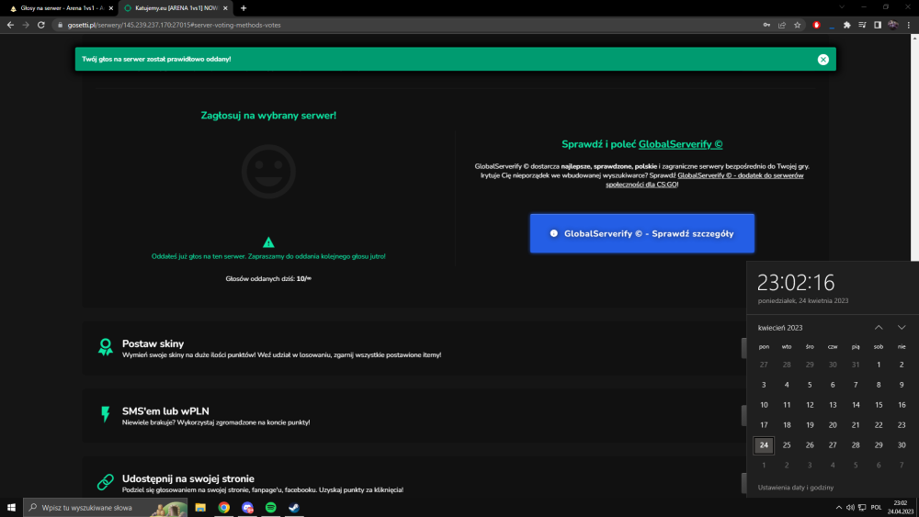Open Discord from the taskbar

247,508
